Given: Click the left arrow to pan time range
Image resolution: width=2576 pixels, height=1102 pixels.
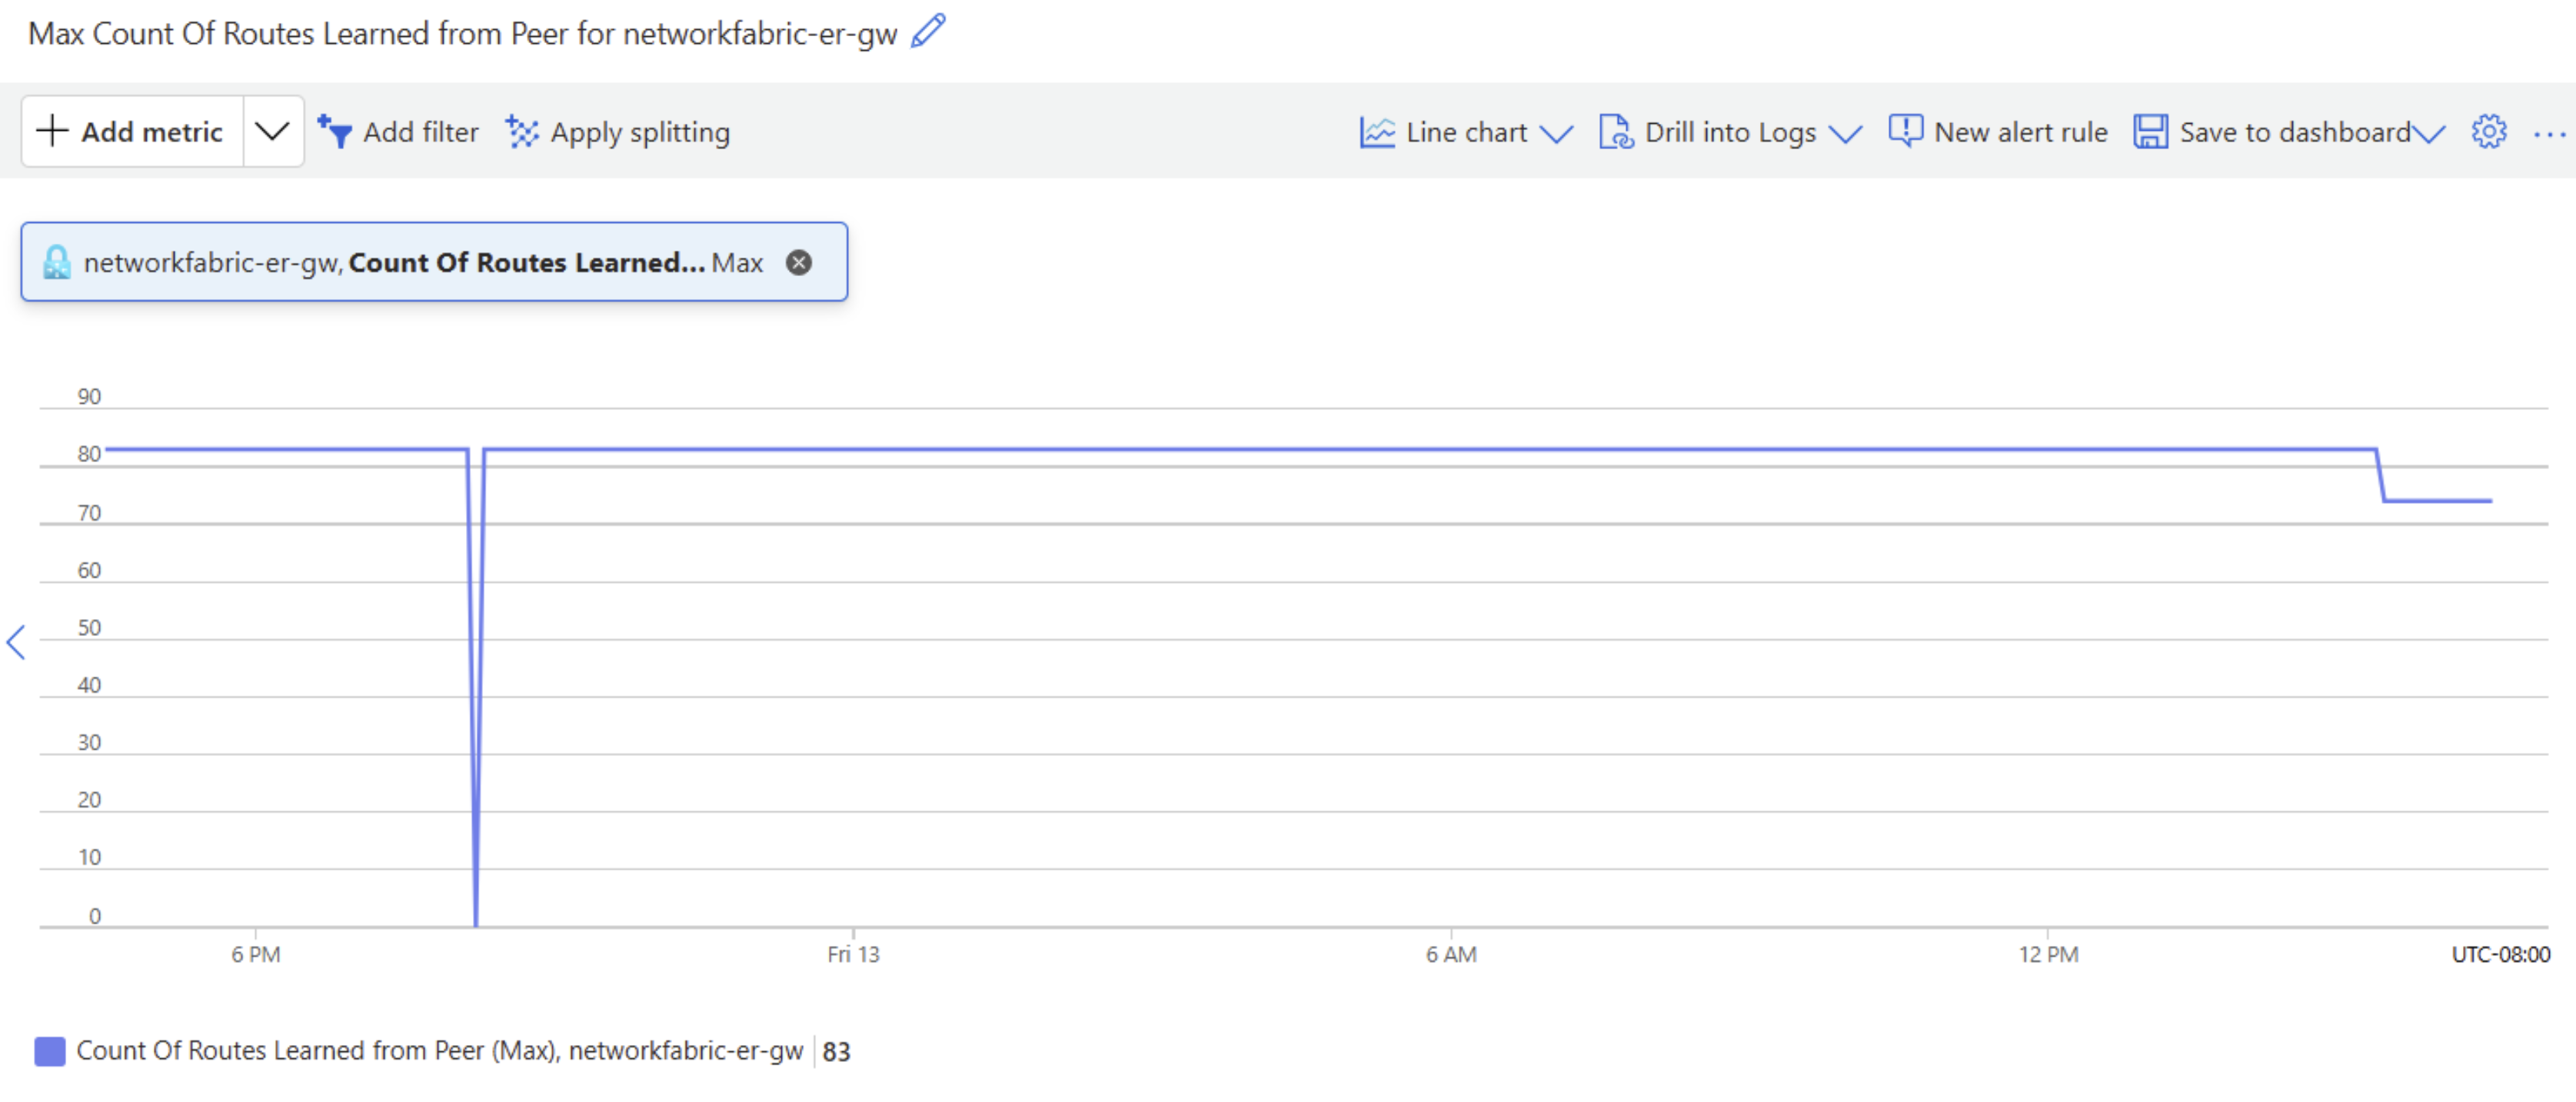Looking at the screenshot, I should point(16,642).
